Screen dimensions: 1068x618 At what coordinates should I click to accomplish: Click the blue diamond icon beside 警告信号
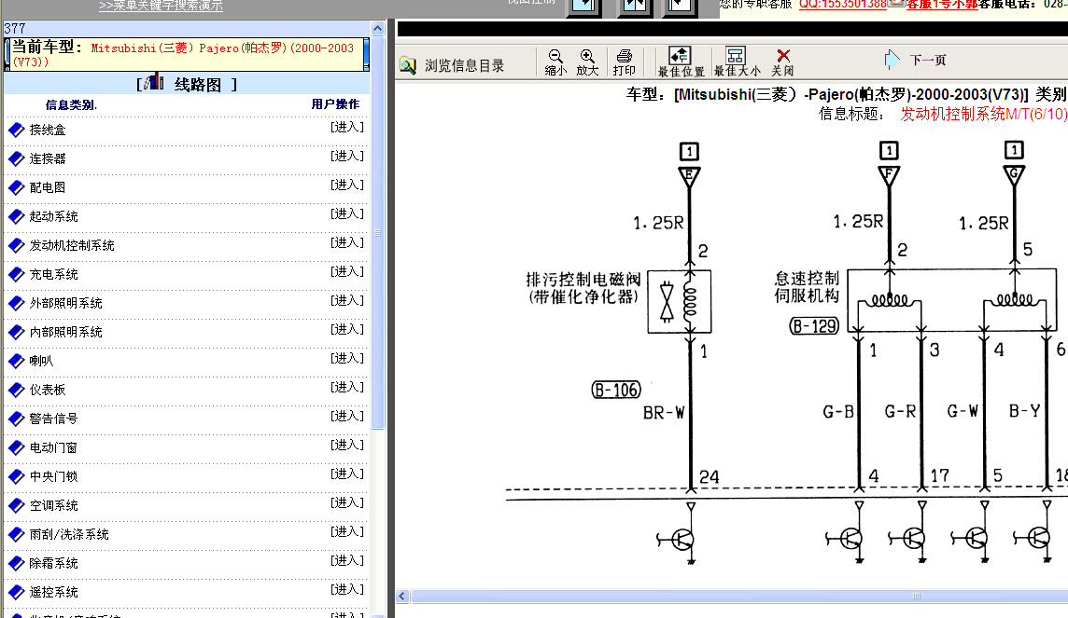(17, 419)
